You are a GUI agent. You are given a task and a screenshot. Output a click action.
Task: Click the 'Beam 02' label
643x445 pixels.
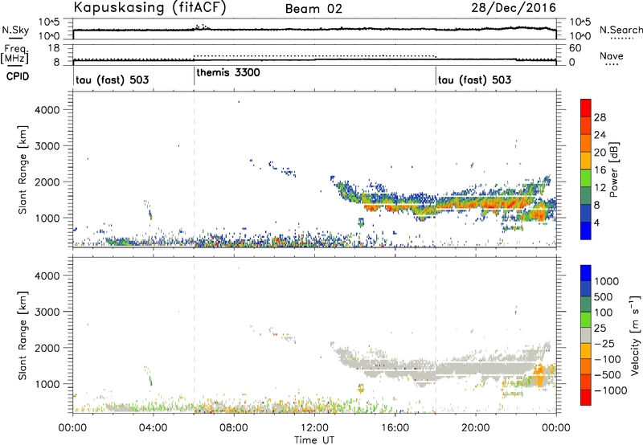point(313,9)
